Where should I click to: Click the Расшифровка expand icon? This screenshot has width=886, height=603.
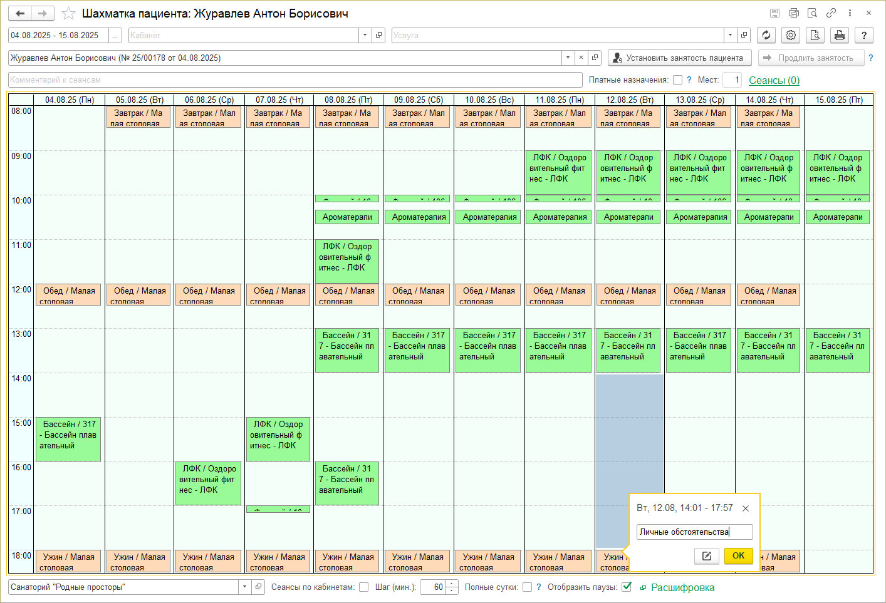(x=643, y=588)
